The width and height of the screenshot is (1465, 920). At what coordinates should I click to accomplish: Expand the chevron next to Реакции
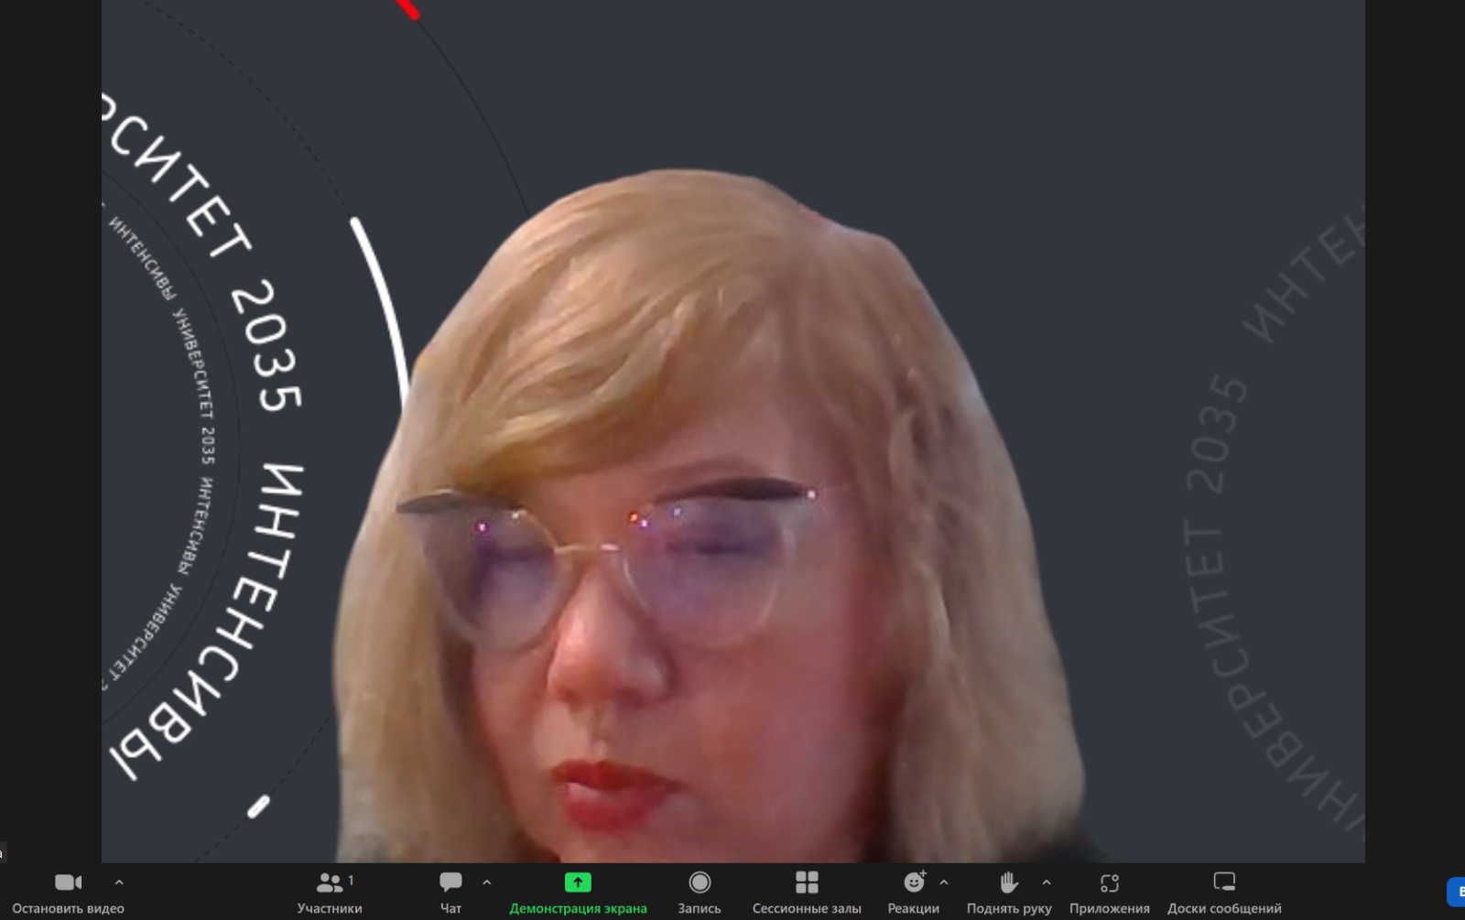point(944,882)
